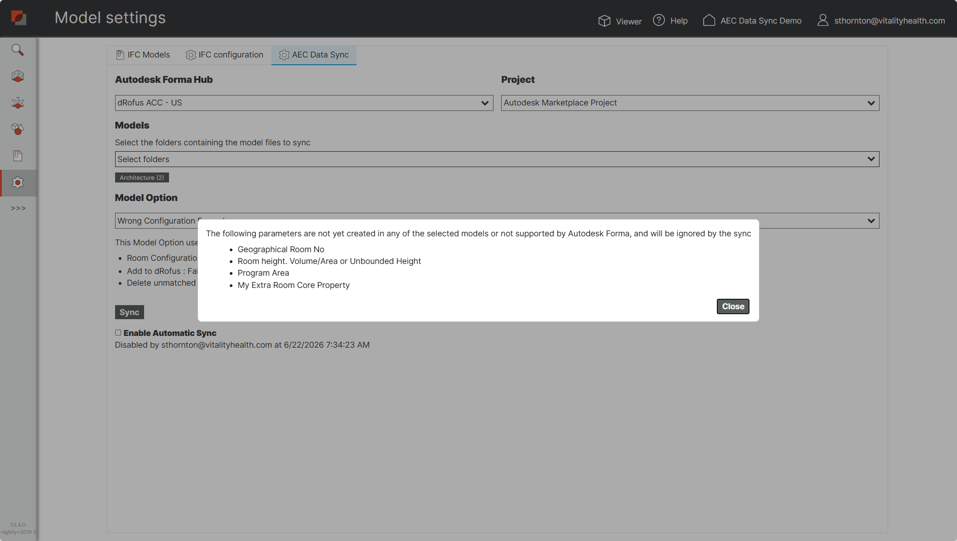
Task: Click the Architecture (2) folder tag
Action: (x=142, y=177)
